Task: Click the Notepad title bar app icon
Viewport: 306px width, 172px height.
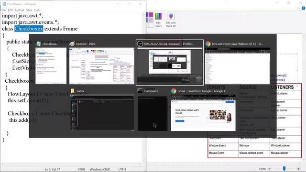Action: 4,4
